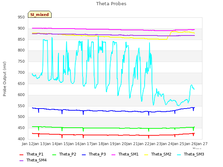Image resolution: width=223 pixels, height=167 pixels.
Task: Click the 950 y-axis tick label
Action: pyautogui.click(x=21, y=17)
